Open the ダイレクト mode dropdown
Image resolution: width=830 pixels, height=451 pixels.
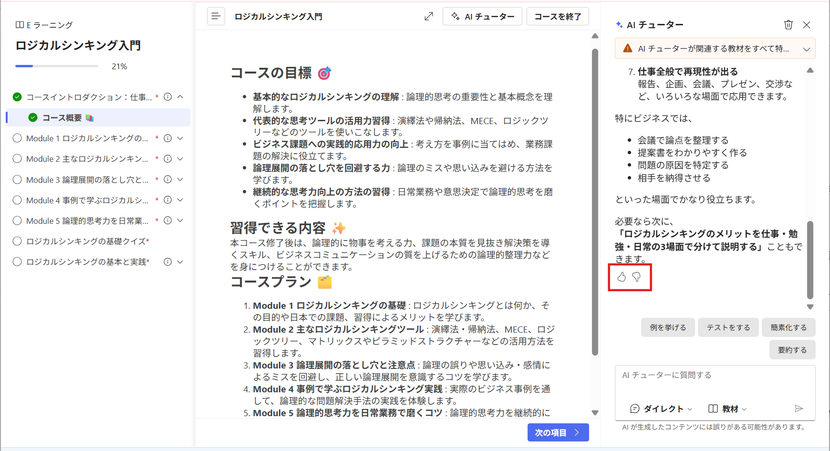click(x=661, y=409)
